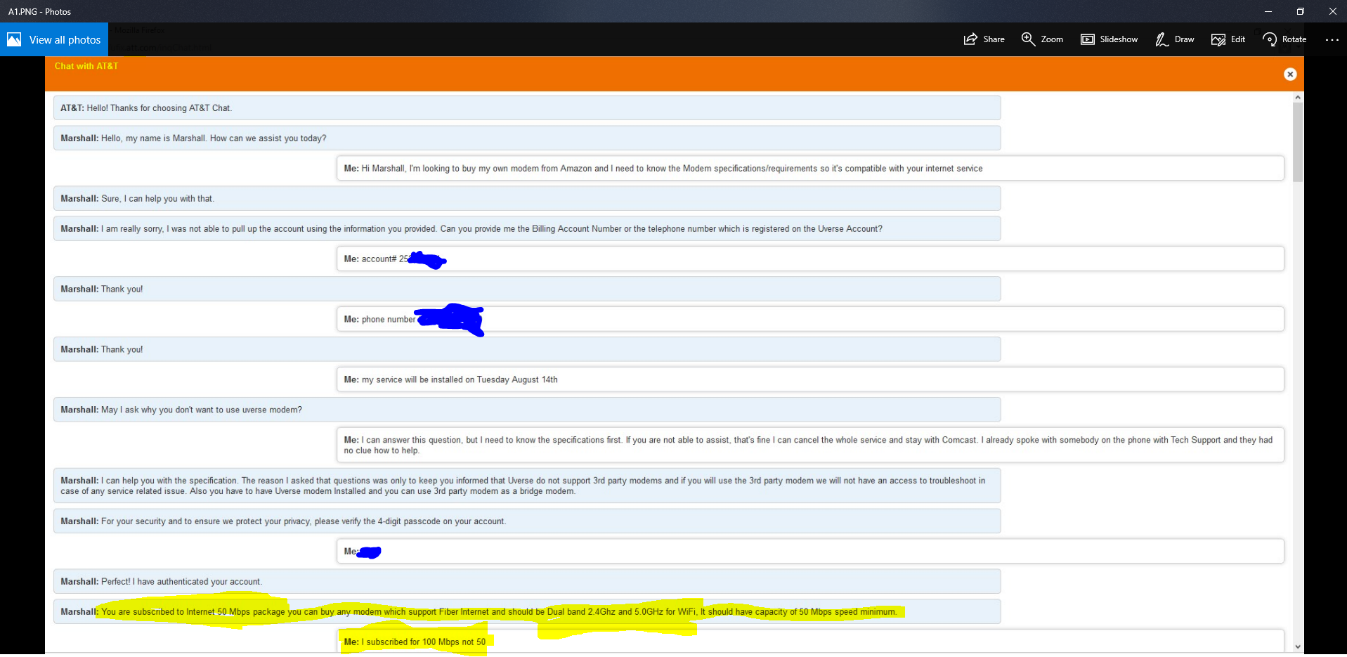This screenshot has height=657, width=1347.
Task: Click message 'Perfect! I have authenticated your account.'
Action: tap(527, 582)
